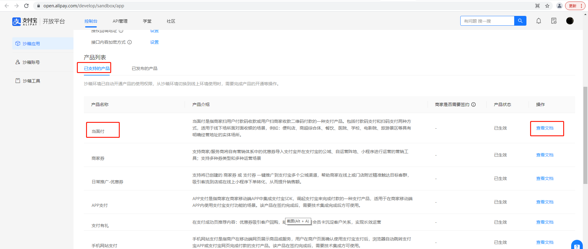Click the Alipay open platform logo
588x249 pixels.
coord(39,21)
